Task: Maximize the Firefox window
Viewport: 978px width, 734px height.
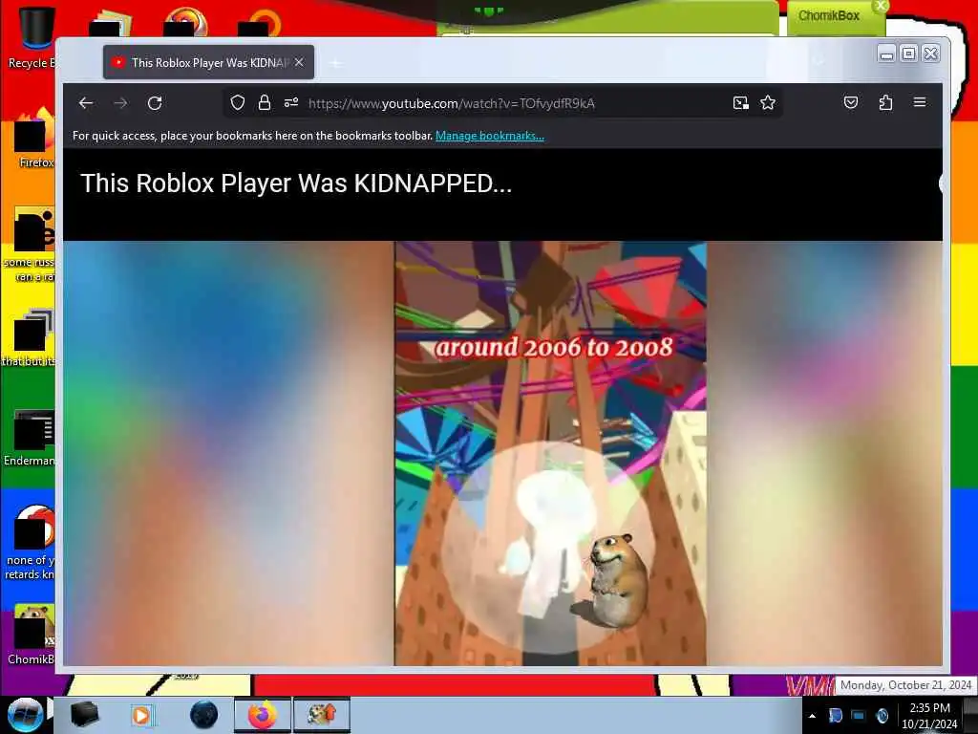Action: coord(909,54)
